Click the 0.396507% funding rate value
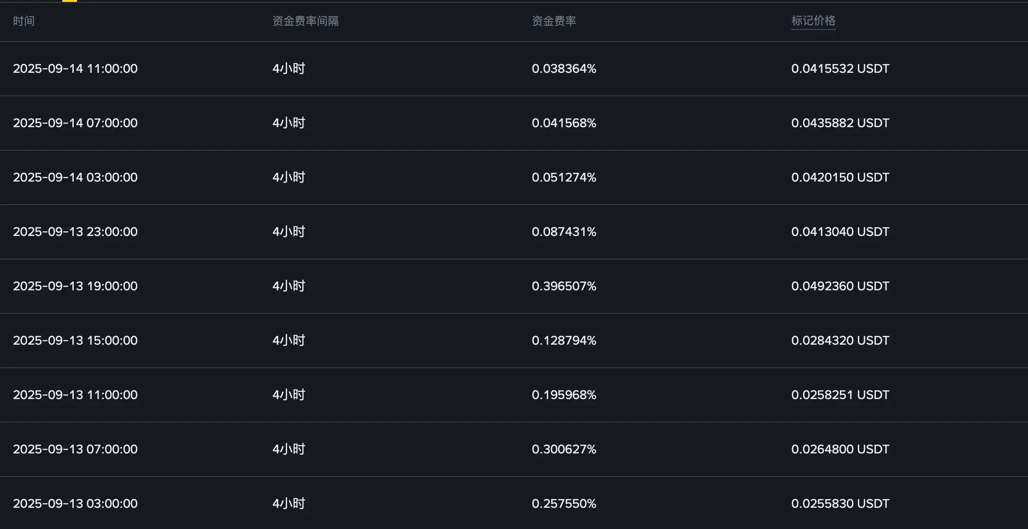The image size is (1028, 529). [x=564, y=286]
